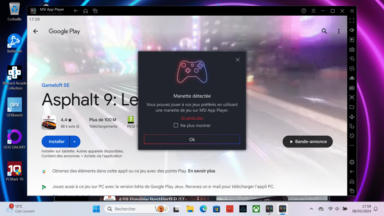Open the hamburger menu in title bar
Viewport: 384px width, 216px height.
pos(313,11)
